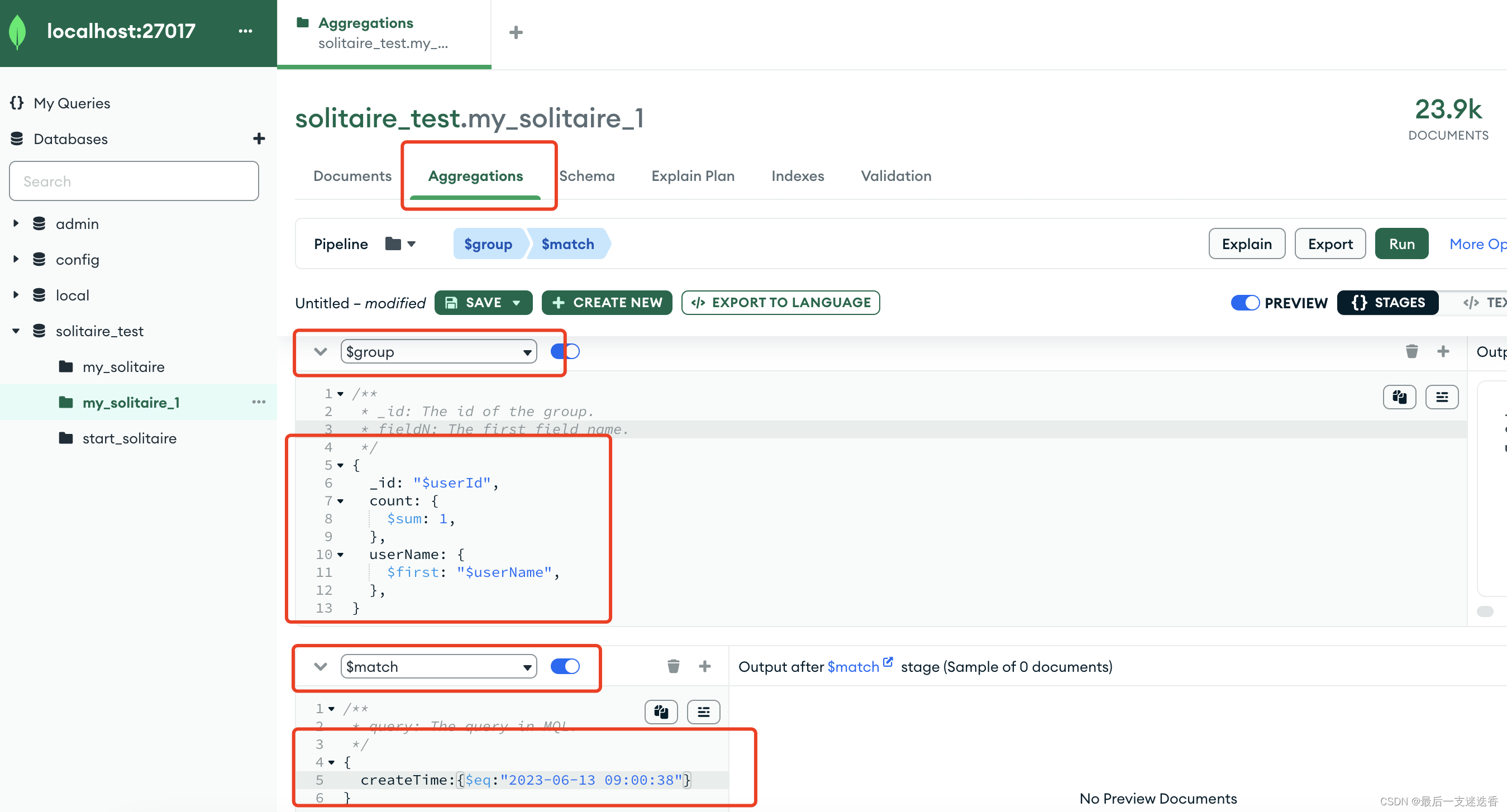
Task: Format the $group stage code
Action: (x=1442, y=397)
